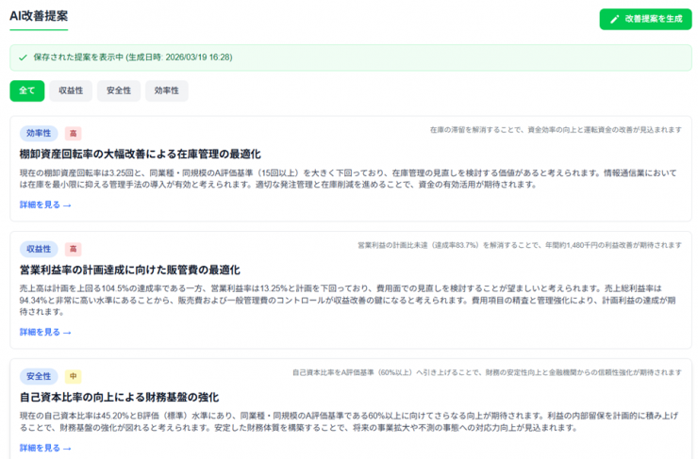Click the description starting 現在の自己資本比率は45.20%

point(348,421)
